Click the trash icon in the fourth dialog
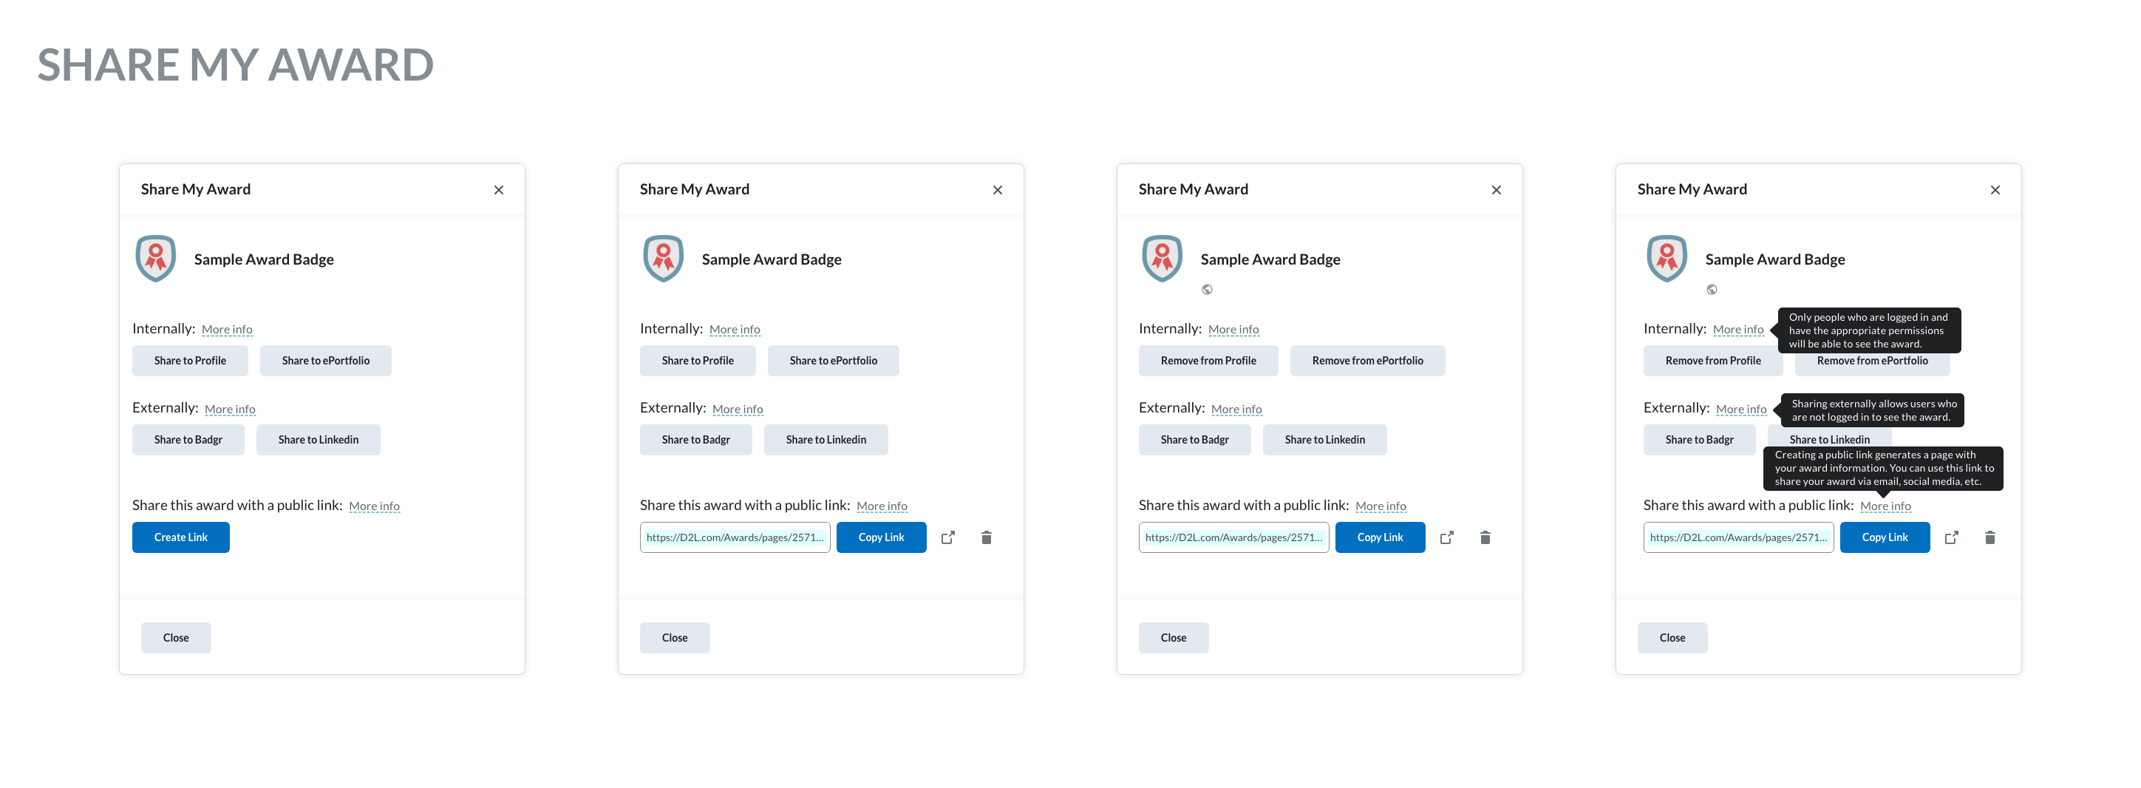The image size is (2141, 788). tap(1989, 538)
